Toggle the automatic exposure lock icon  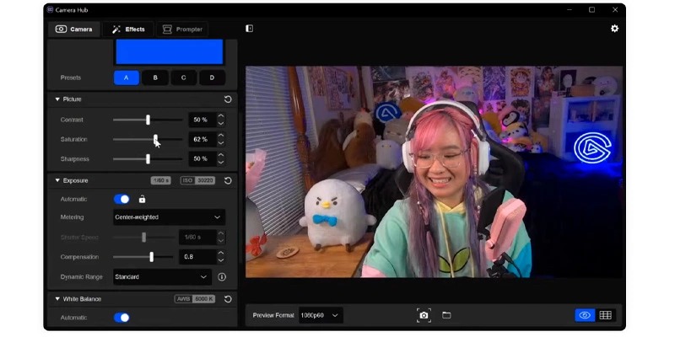[x=142, y=200]
